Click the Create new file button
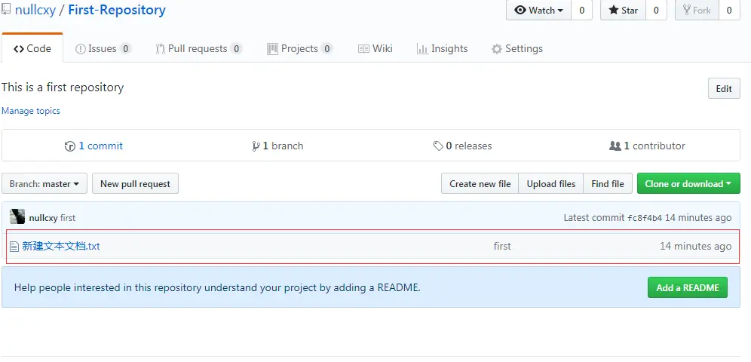Screen dimensions: 751x362 [x=480, y=183]
